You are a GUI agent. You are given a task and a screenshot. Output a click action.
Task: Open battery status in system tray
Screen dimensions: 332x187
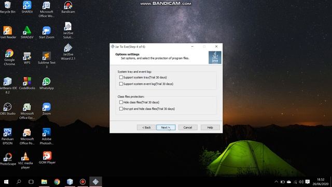point(282,182)
